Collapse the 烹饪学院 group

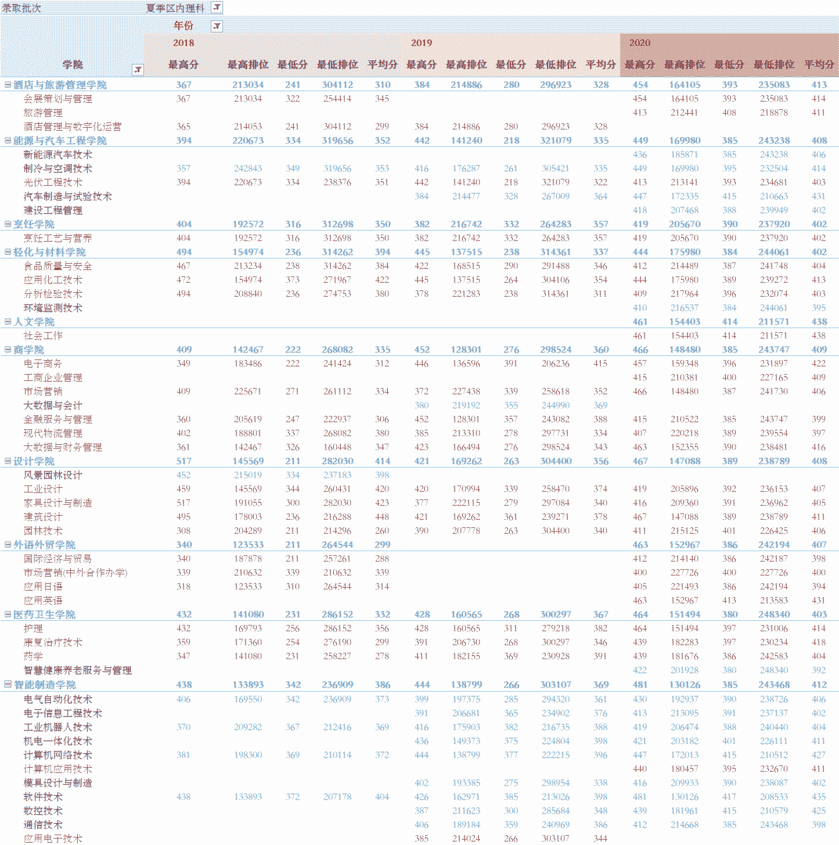point(8,224)
